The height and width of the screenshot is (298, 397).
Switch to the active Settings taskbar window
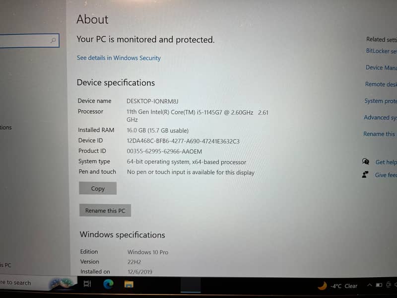click(191, 285)
